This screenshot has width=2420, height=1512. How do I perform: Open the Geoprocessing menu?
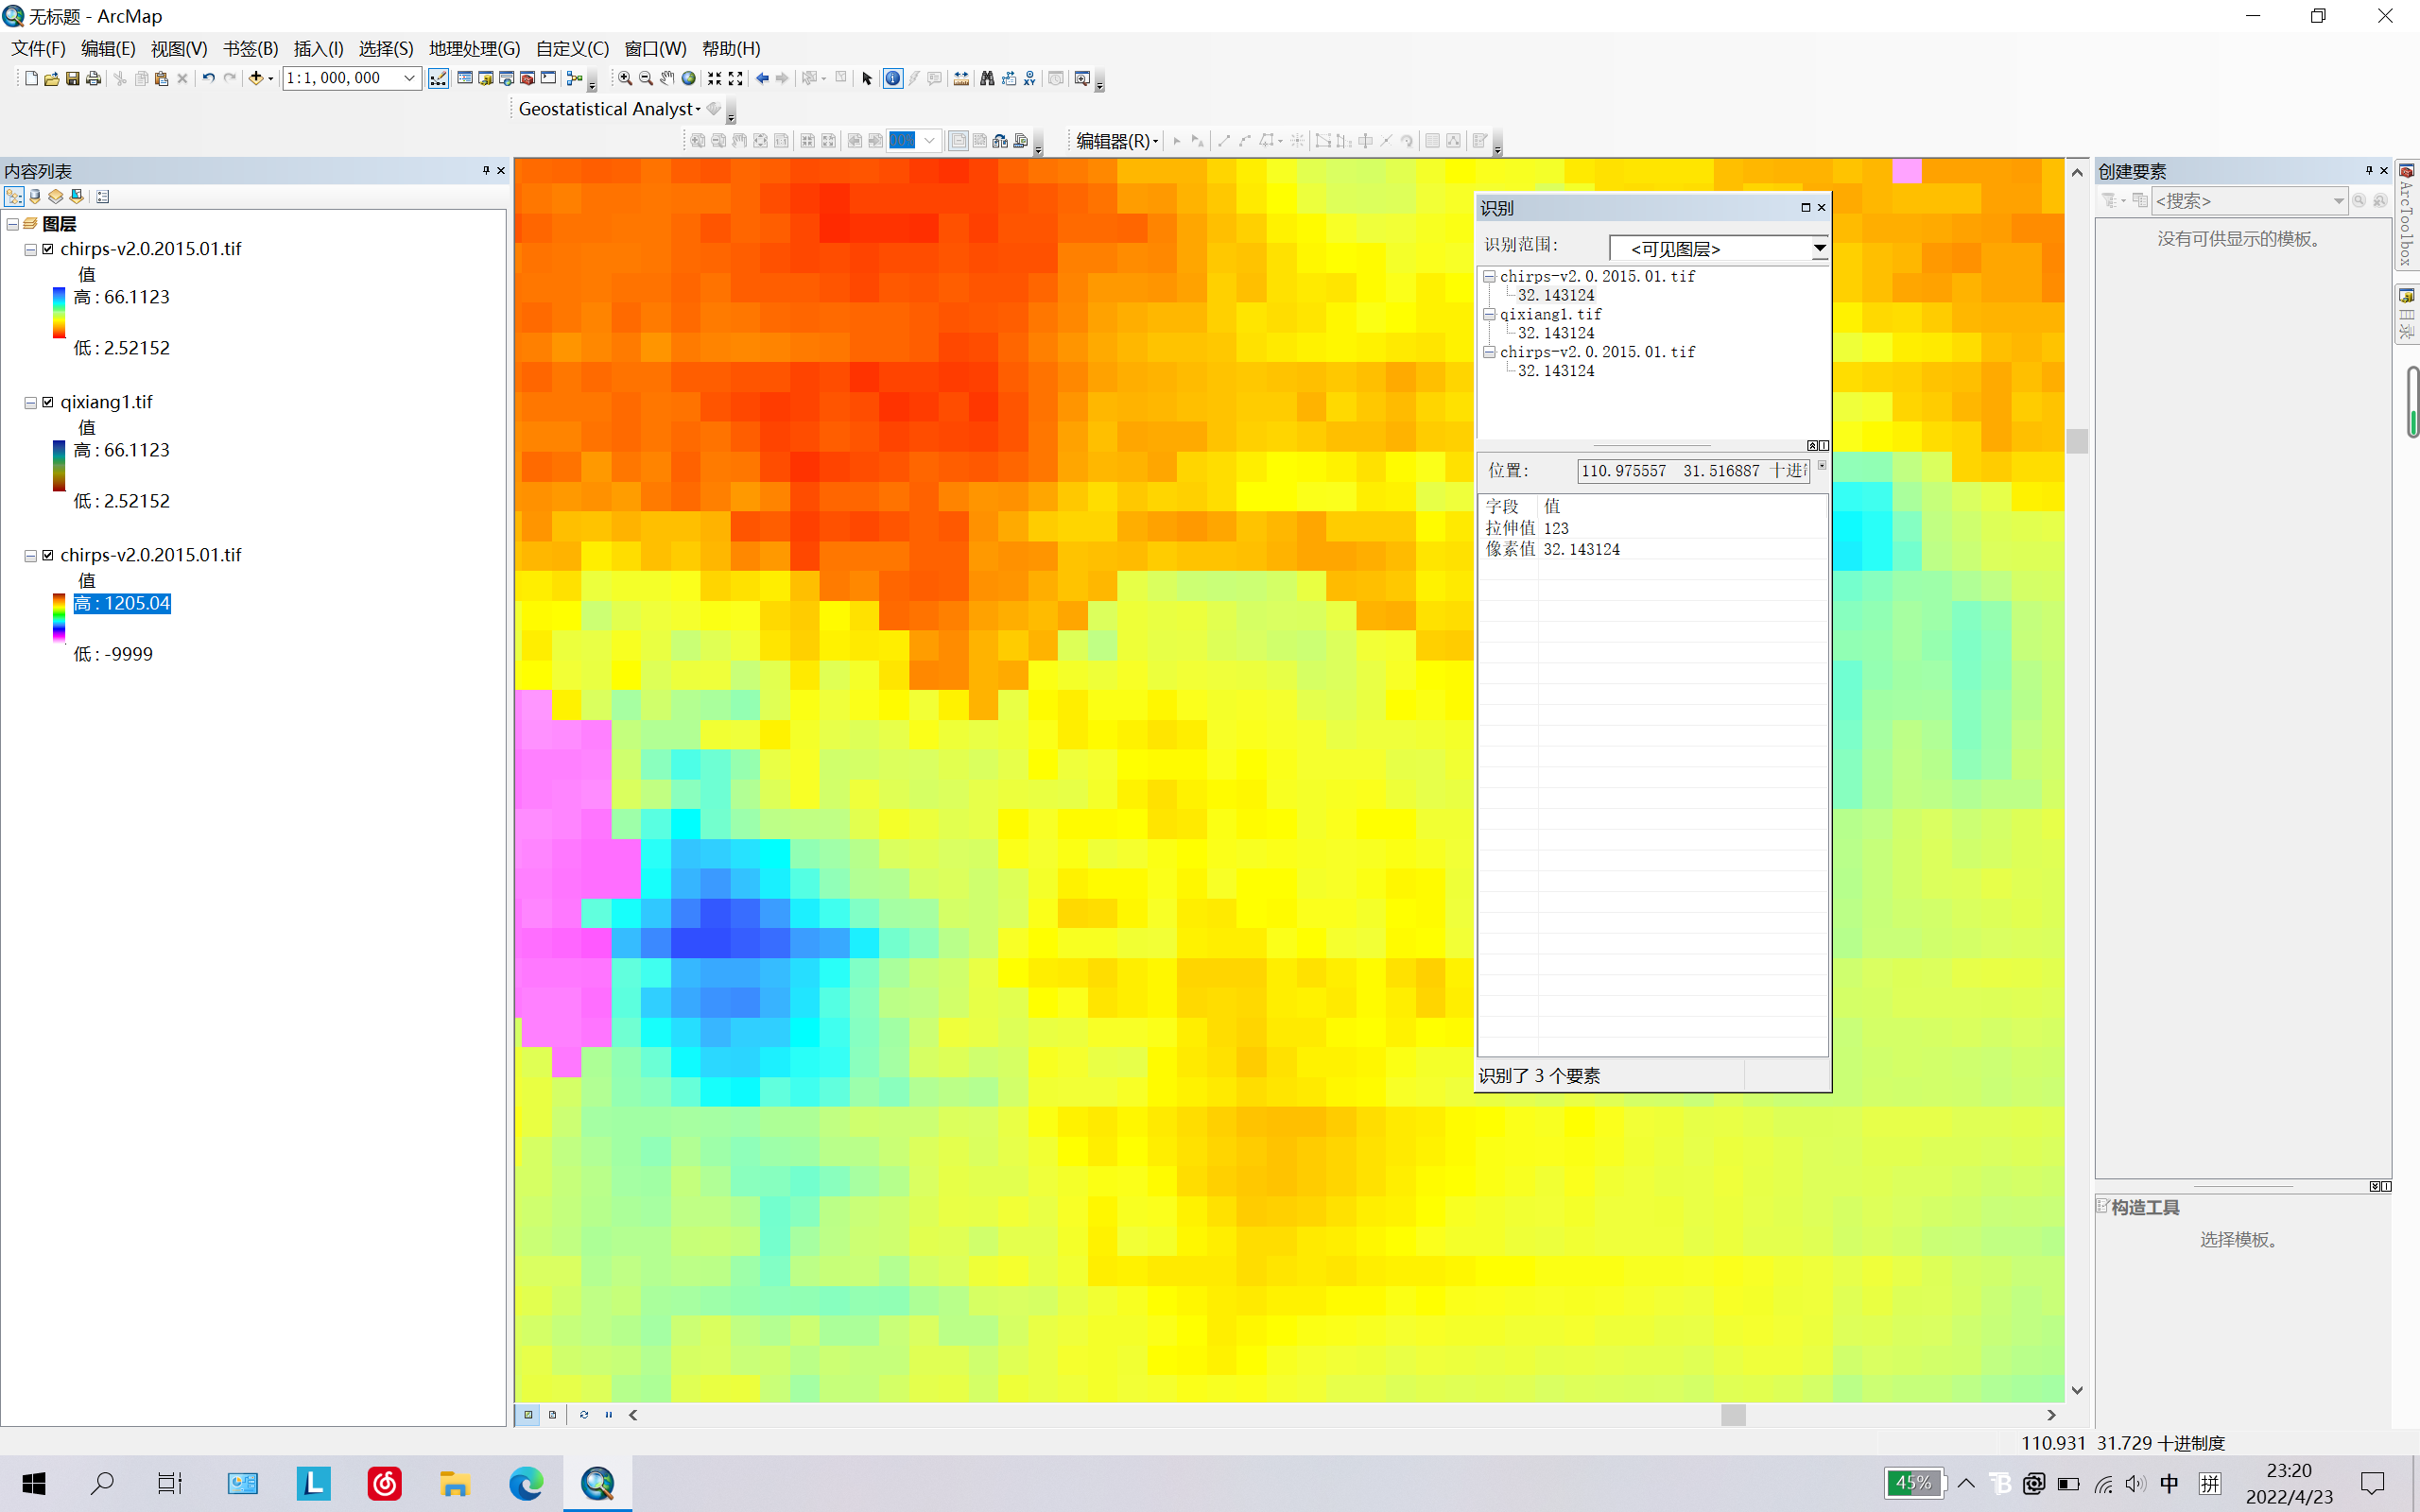pos(474,48)
